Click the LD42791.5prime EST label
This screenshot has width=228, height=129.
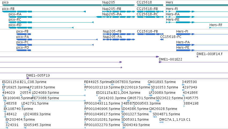35,103
